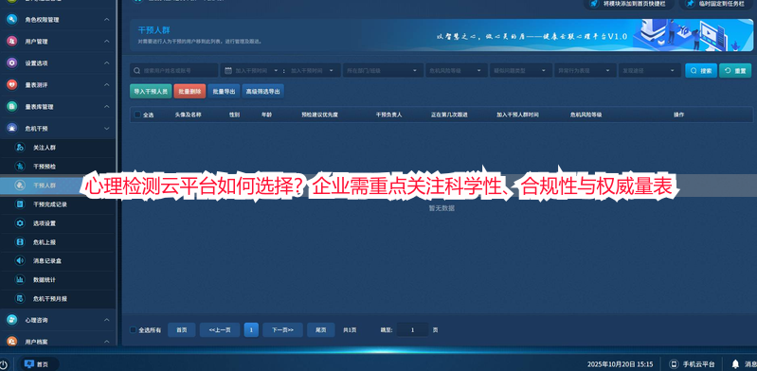Expand the 量表测评 chevron
This screenshot has height=371, width=757.
click(107, 85)
